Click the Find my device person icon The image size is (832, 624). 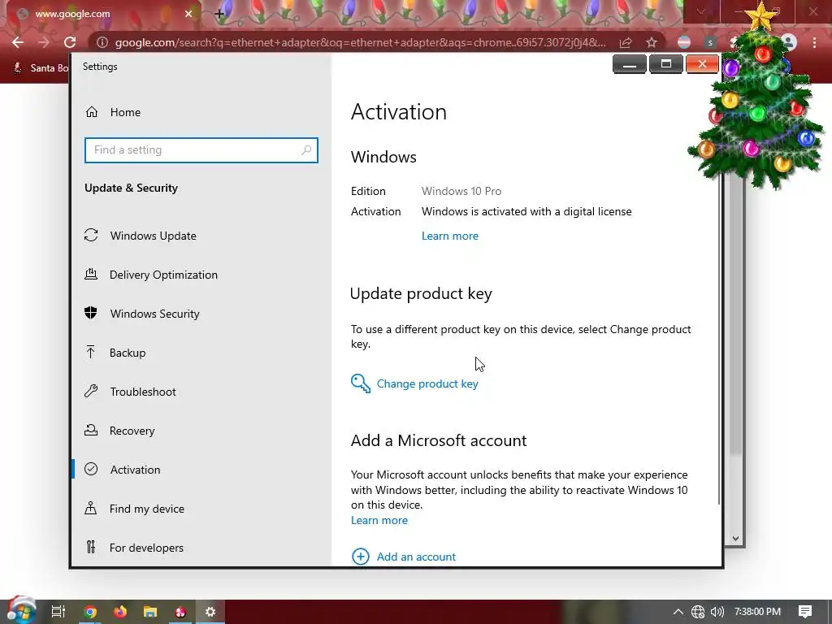[91, 508]
